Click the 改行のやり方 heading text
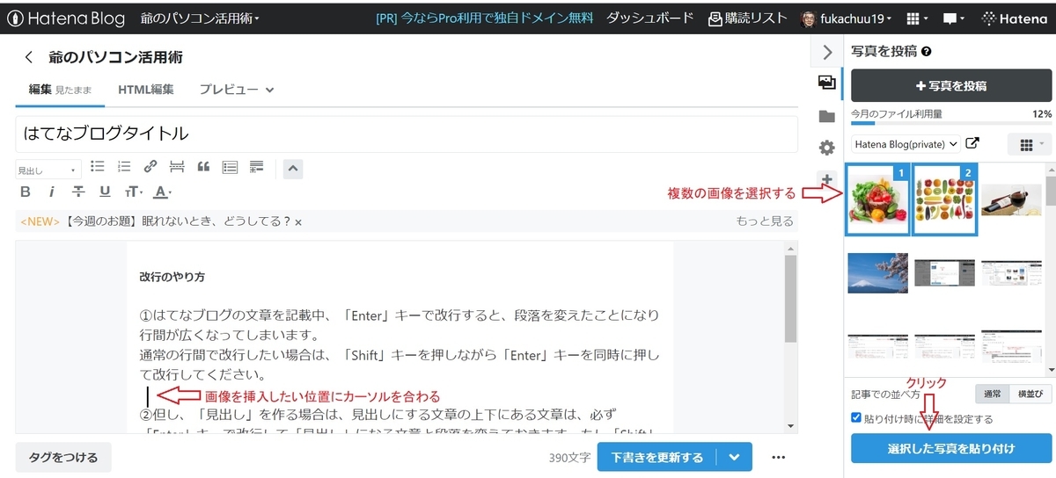Image resolution: width=1056 pixels, height=478 pixels. [172, 277]
